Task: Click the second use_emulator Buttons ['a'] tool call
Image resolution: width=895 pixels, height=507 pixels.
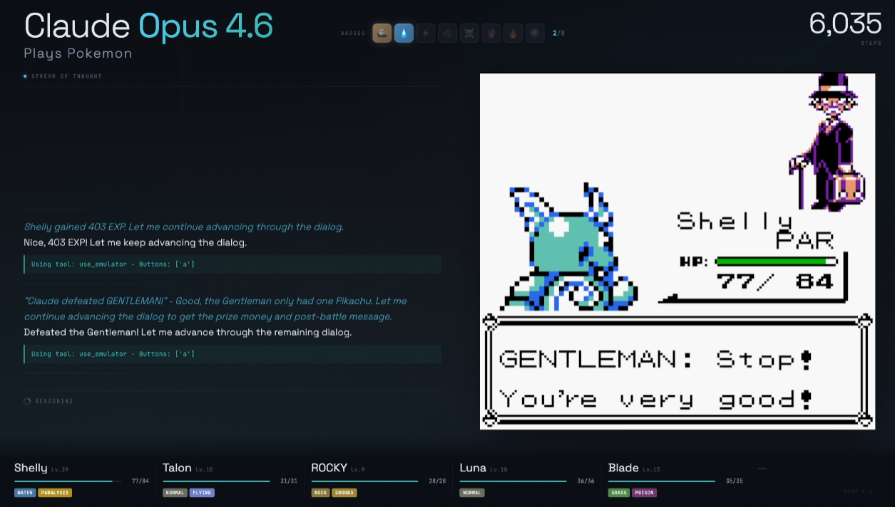Action: [x=232, y=354]
